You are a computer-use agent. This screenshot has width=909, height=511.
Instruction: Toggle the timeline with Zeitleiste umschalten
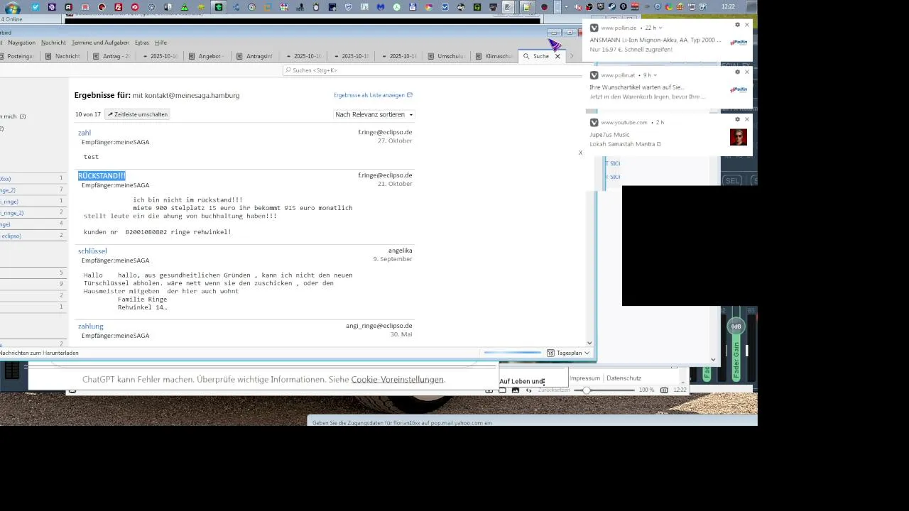(137, 114)
